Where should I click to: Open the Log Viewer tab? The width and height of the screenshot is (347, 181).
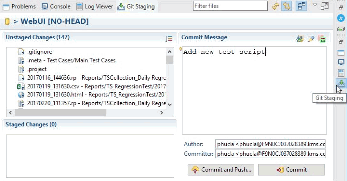[95, 6]
